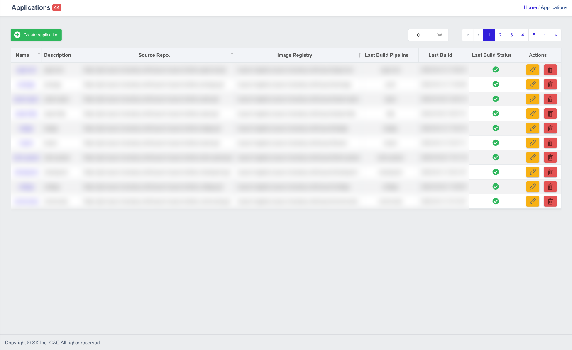Delete the application in the first row
Screen dimensions: 572x350
(x=550, y=70)
